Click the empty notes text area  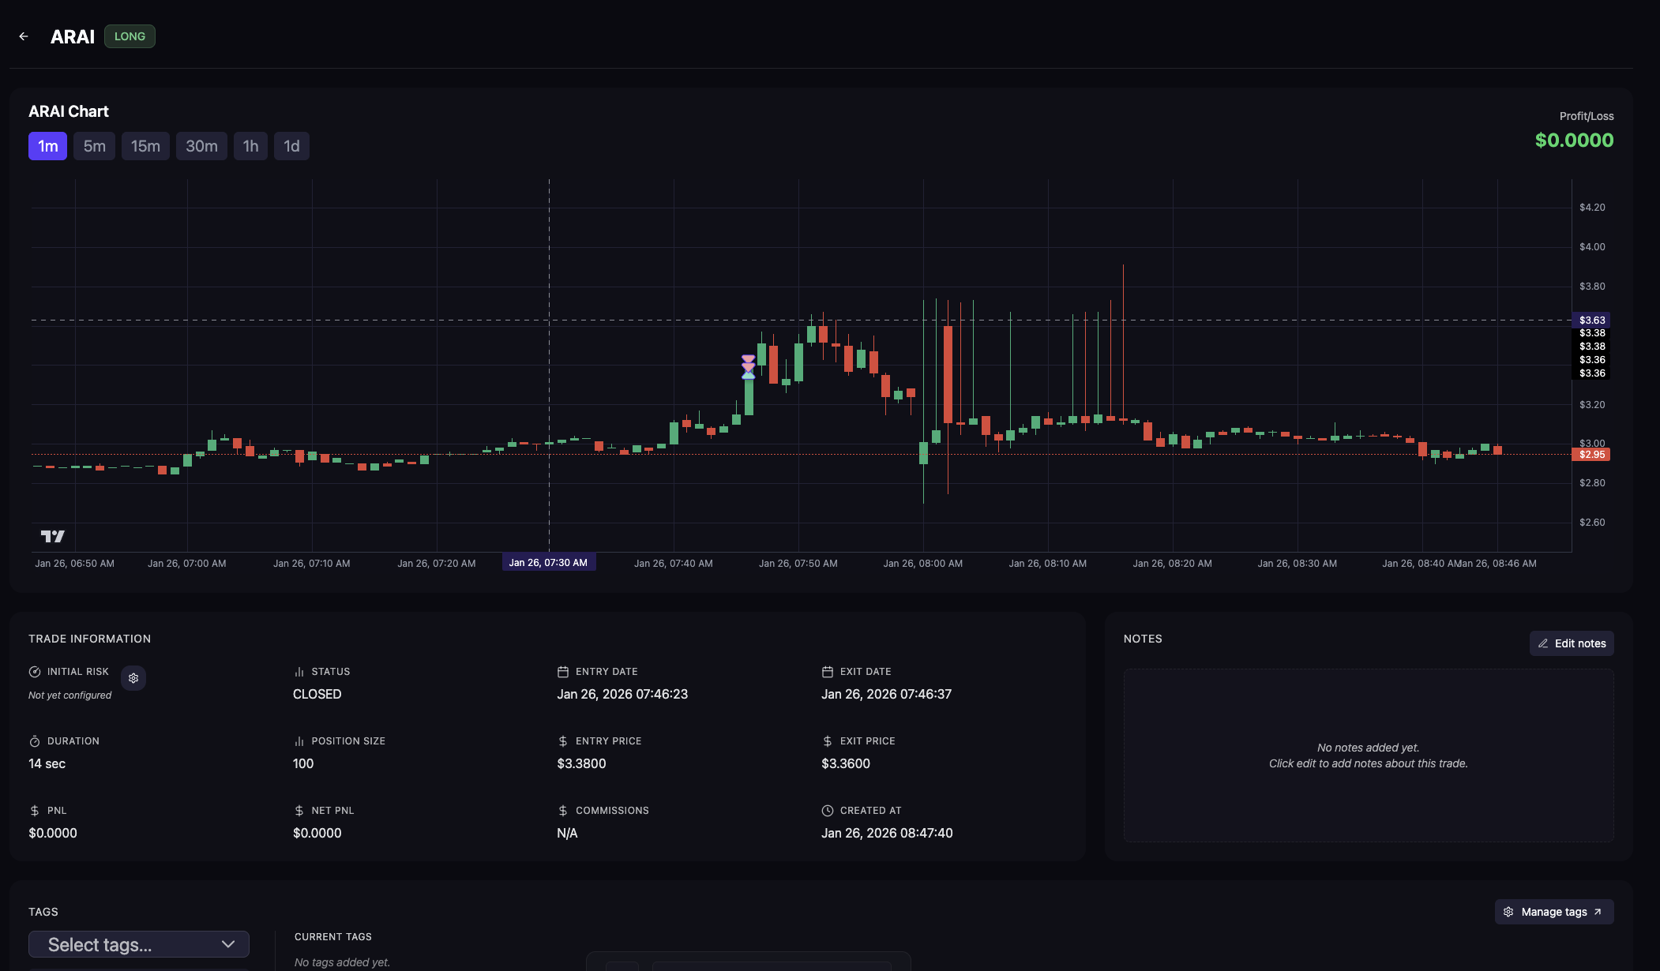[1368, 755]
